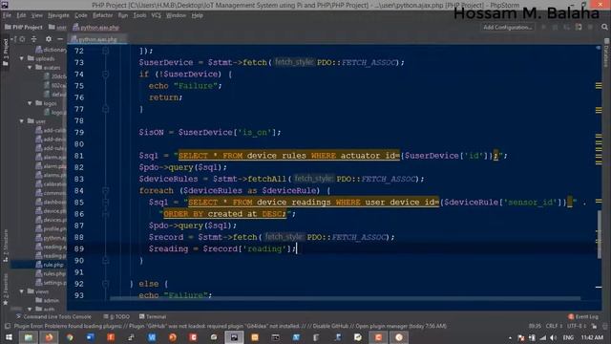The image size is (611, 344).
Task: Click the tool windows toggle icon in status bar
Action: click(x=8, y=326)
